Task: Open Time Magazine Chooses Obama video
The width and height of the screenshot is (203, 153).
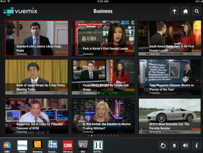Action: (170, 77)
